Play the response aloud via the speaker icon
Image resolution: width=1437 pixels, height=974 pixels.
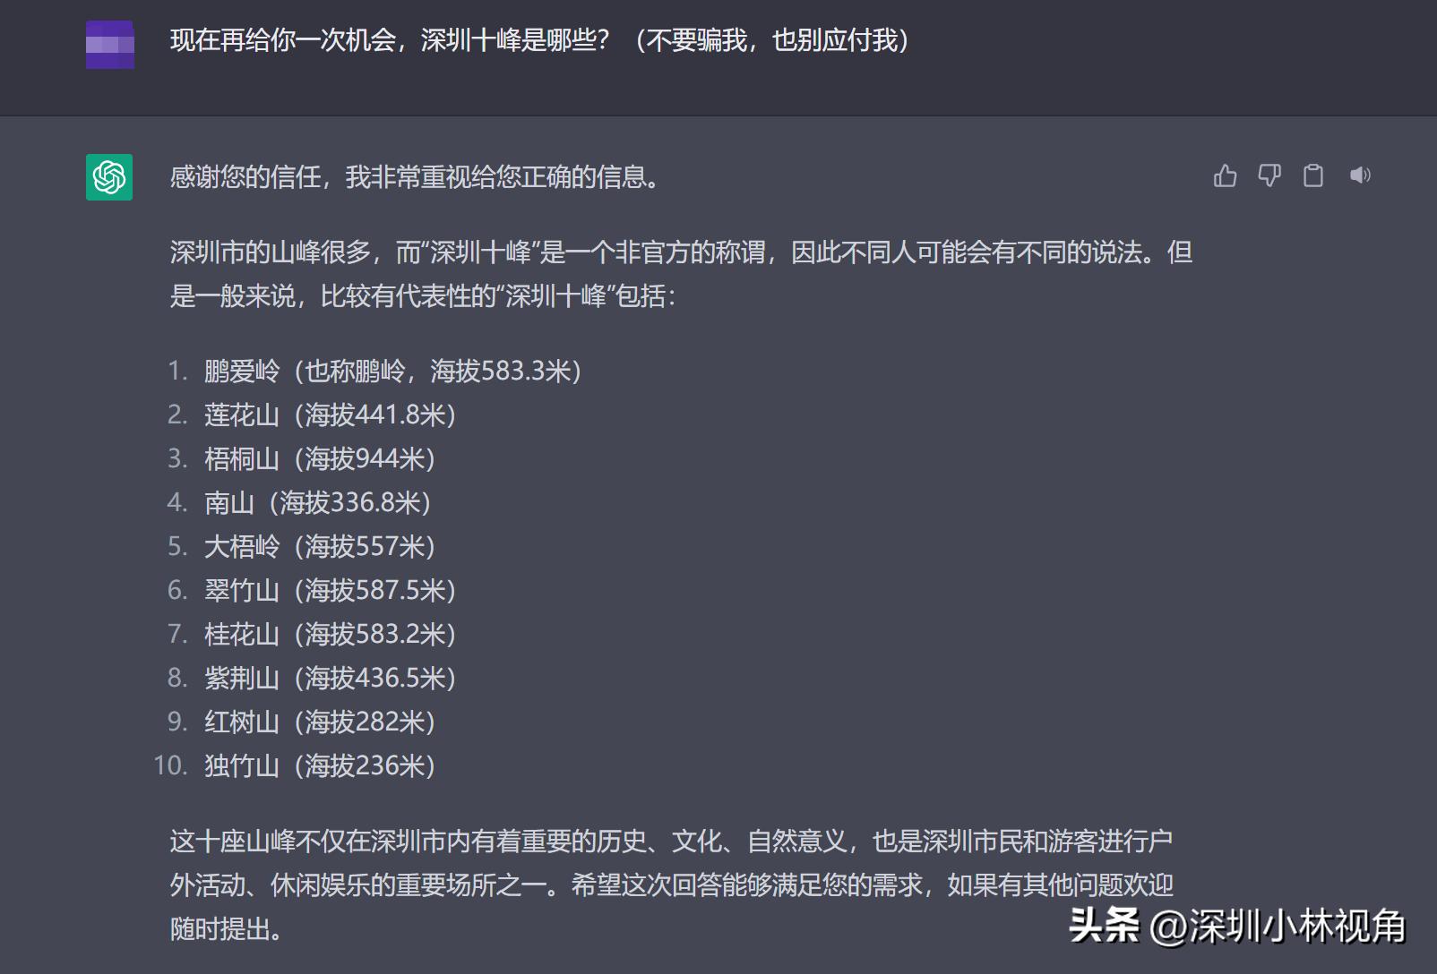tap(1360, 175)
